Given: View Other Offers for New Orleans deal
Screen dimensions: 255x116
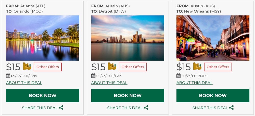Looking at the screenshot, I should pyautogui.click(x=218, y=67).
